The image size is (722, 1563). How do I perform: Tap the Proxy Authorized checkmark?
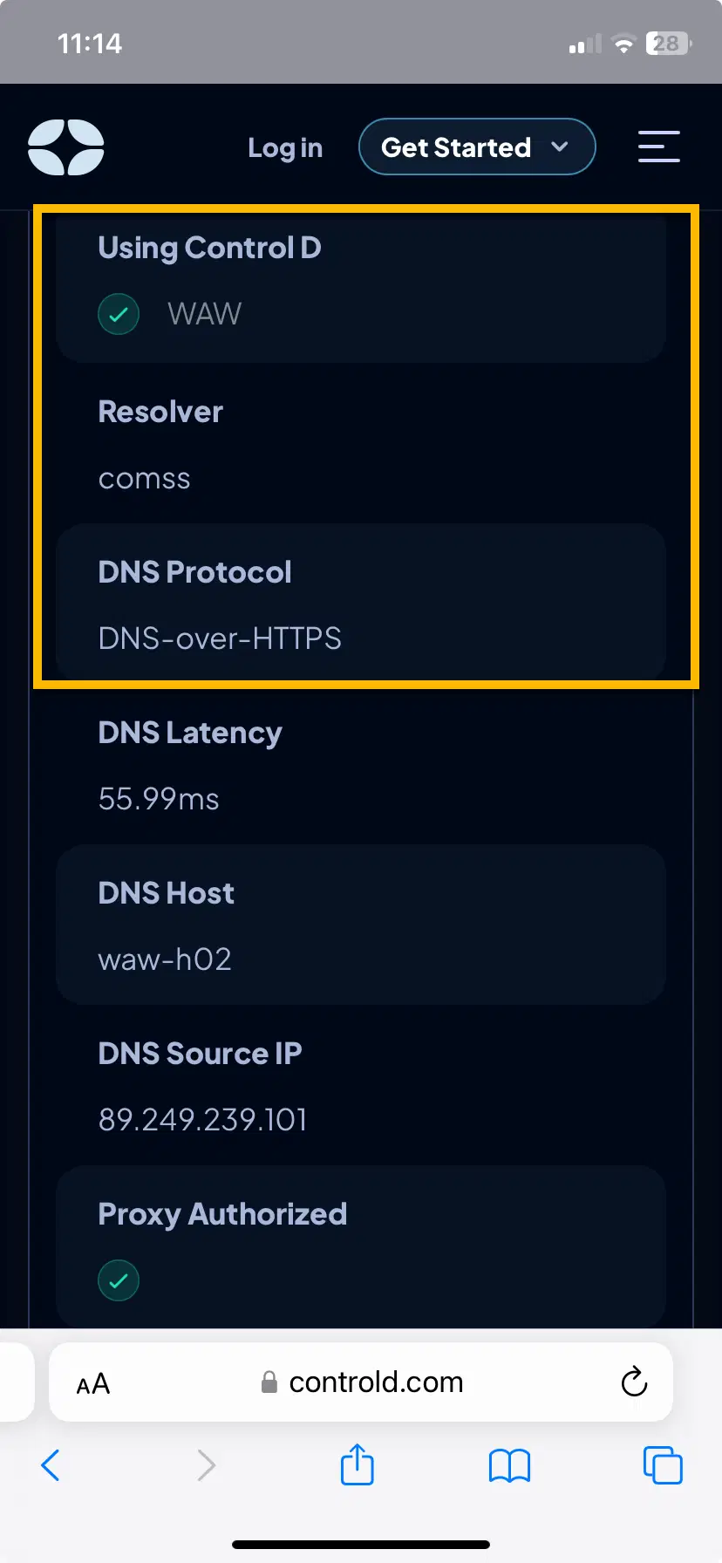119,1280
